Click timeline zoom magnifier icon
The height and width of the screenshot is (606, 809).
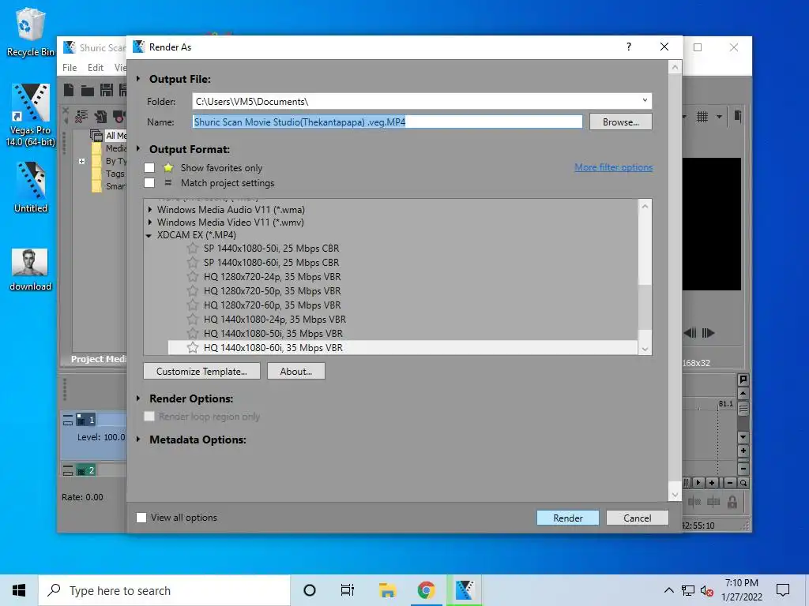pos(743,483)
